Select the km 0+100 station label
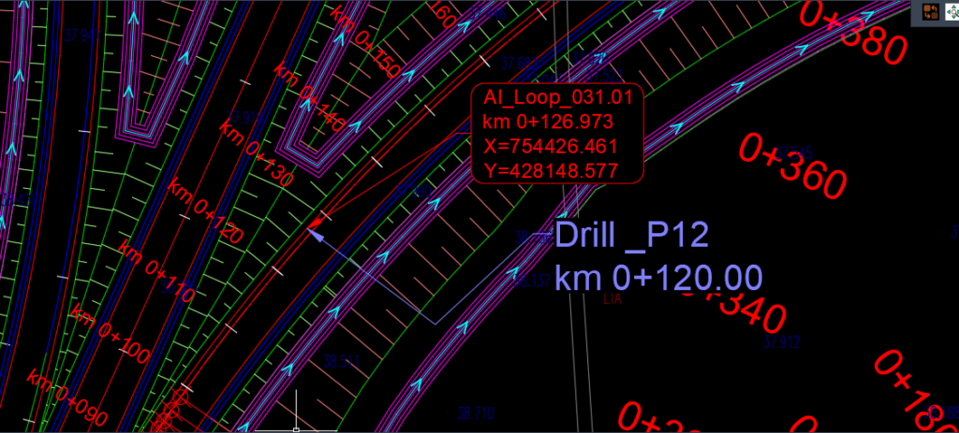The width and height of the screenshot is (959, 433). pos(110,333)
